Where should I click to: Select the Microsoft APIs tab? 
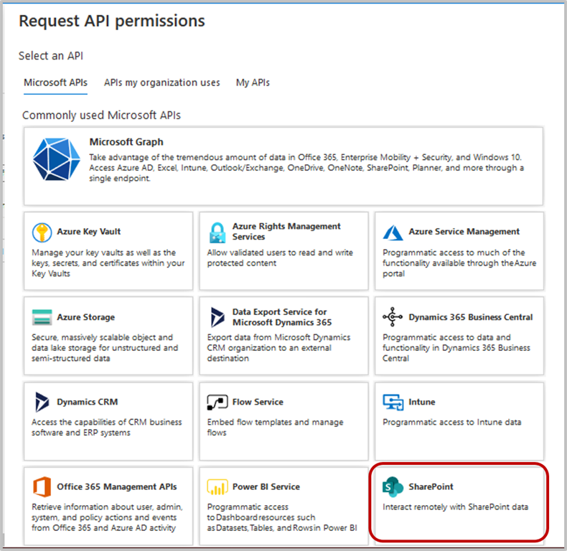[55, 83]
